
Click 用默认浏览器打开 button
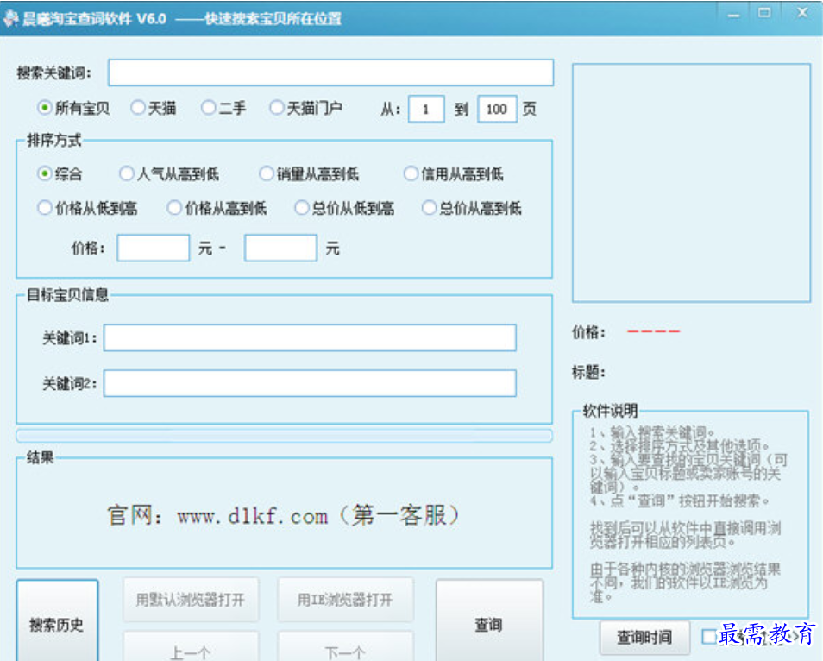(x=191, y=600)
